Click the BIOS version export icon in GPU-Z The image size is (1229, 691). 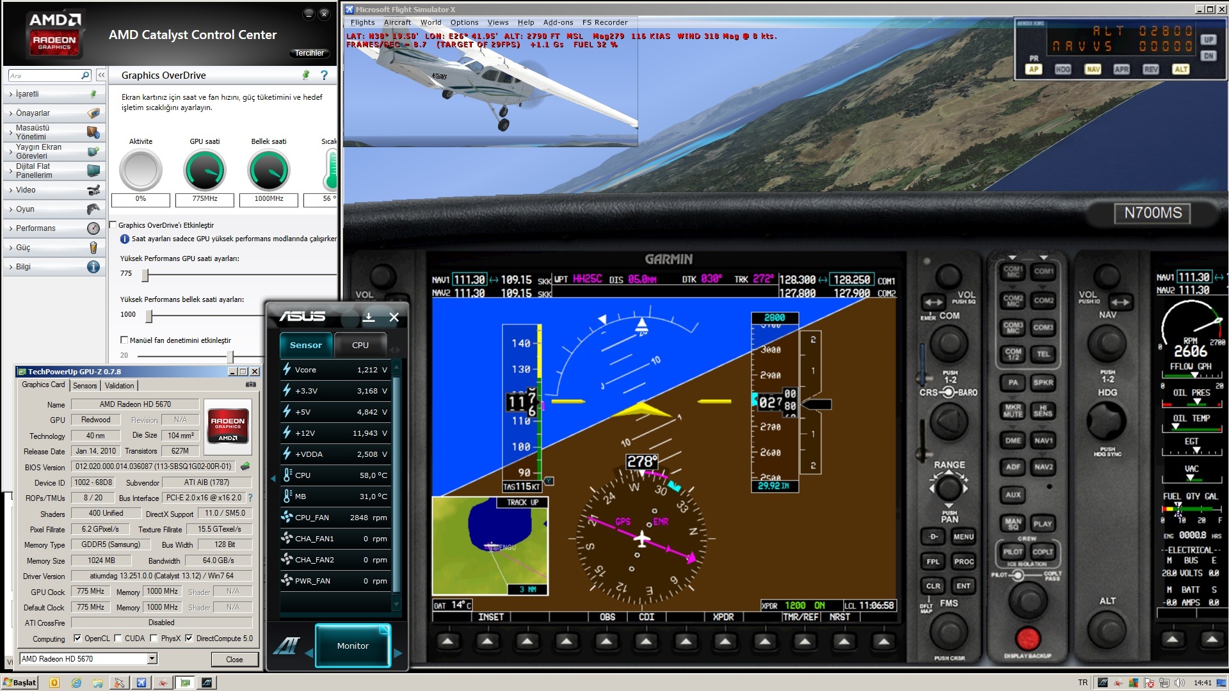[245, 466]
